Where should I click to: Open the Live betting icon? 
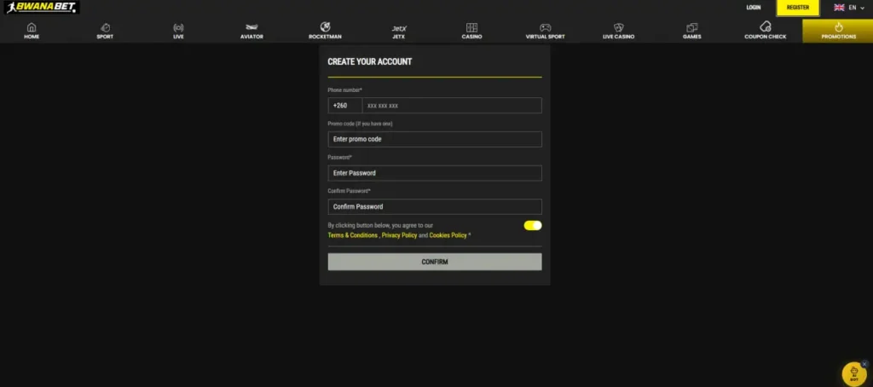178,27
